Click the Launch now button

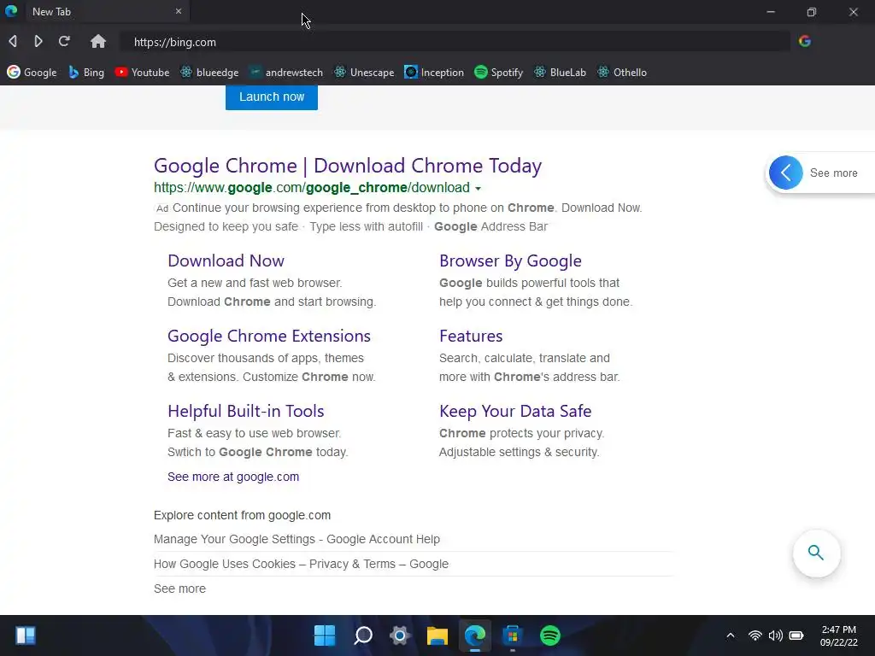pyautogui.click(x=272, y=97)
